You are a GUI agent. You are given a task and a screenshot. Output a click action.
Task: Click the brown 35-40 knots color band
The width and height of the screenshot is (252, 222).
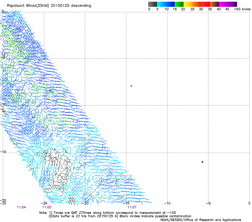pos(215,4)
